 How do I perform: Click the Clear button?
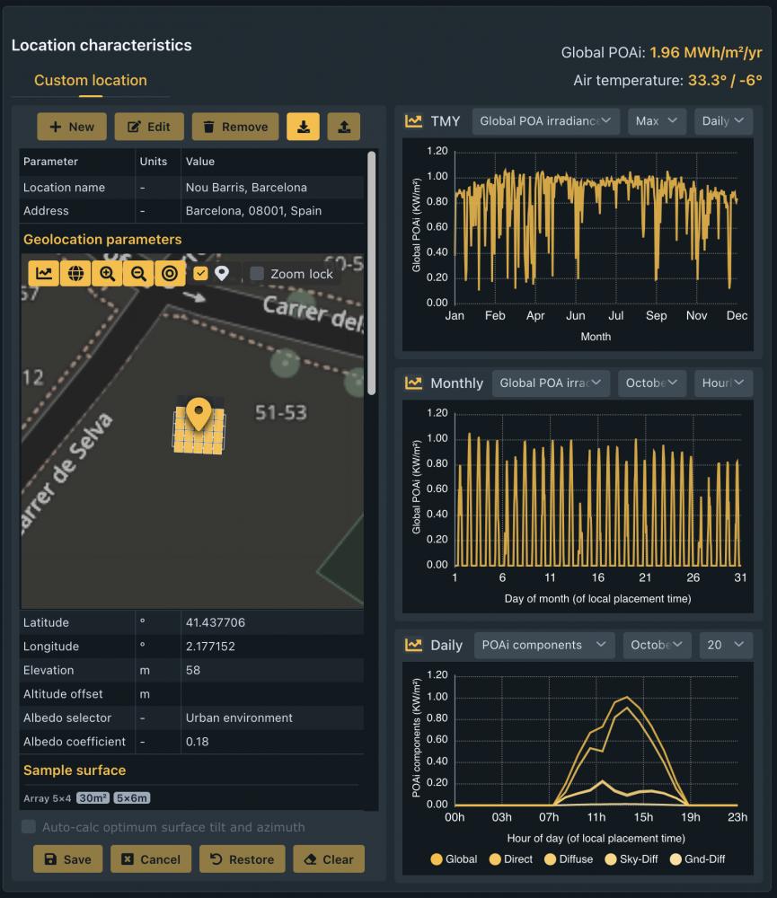click(x=329, y=859)
